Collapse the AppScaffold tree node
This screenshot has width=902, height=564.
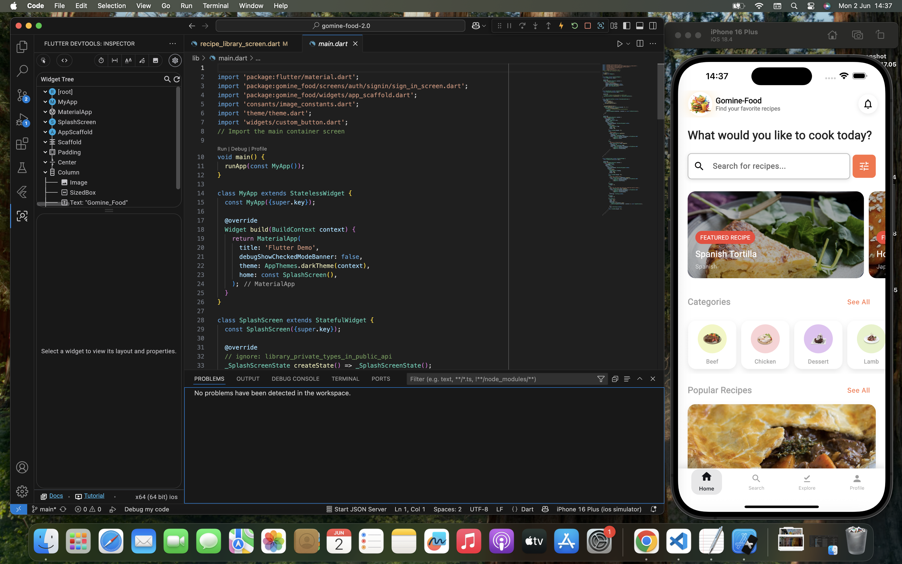coord(45,132)
